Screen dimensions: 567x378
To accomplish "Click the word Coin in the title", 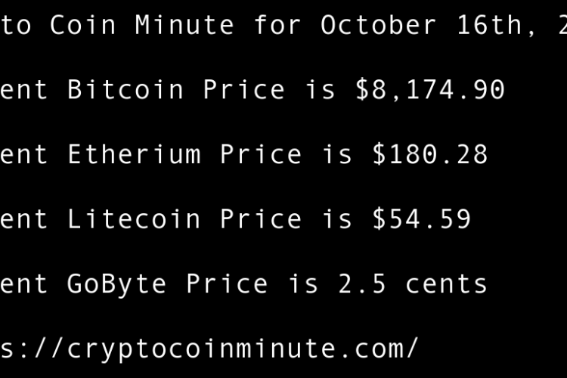I will pos(83,26).
